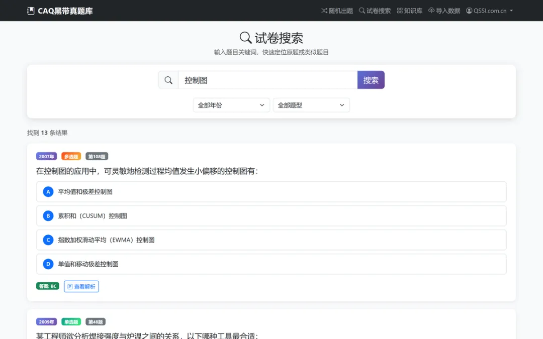Open 知识库 grid icon in navbar
Image resolution: width=543 pixels, height=339 pixels.
(x=400, y=11)
